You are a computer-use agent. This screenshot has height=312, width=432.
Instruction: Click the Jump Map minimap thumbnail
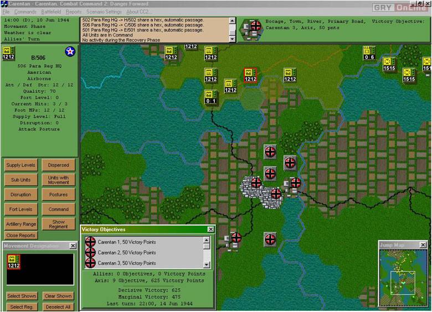coord(403,274)
